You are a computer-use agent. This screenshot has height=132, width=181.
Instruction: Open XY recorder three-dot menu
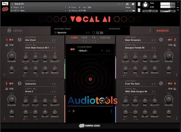(x=111, y=111)
